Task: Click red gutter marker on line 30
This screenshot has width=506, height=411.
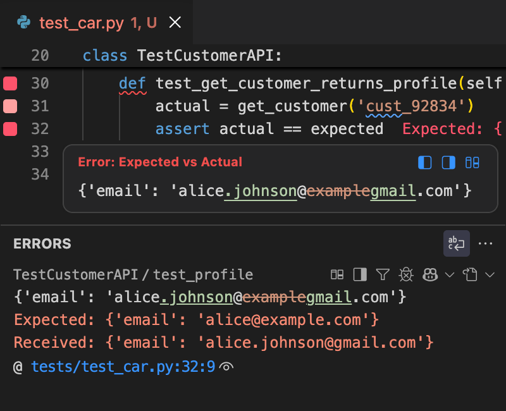Action: tap(10, 83)
